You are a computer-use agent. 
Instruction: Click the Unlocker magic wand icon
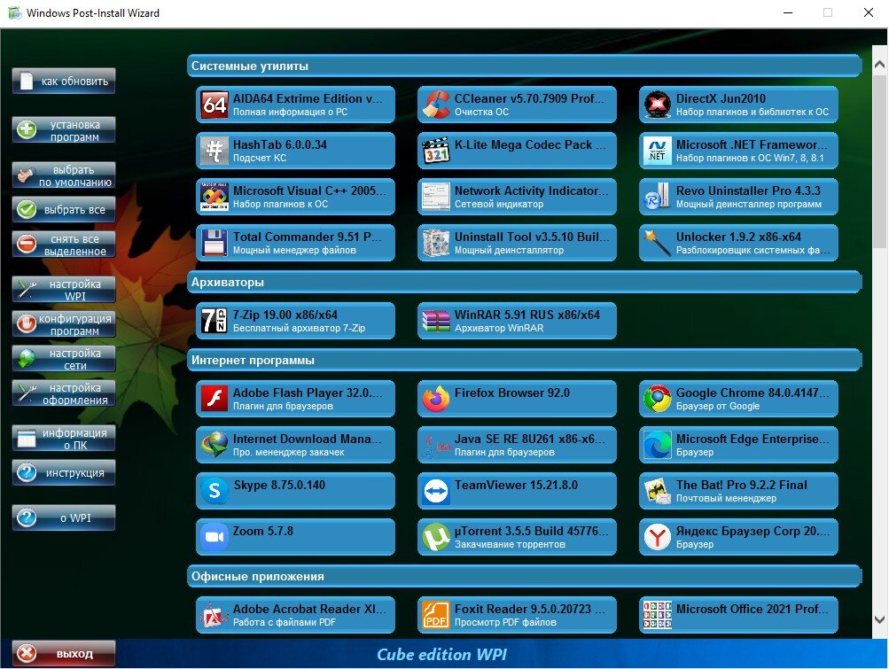tap(658, 243)
